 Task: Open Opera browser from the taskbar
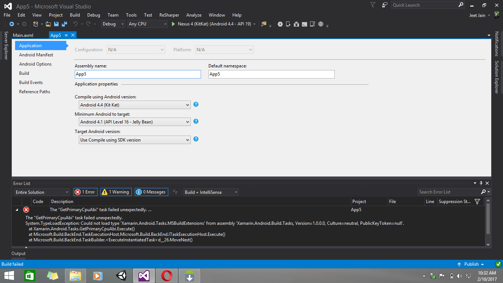(167, 276)
